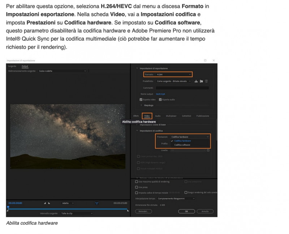Image resolution: width=289 pixels, height=234 pixels.
Task: Click the blue aspect ratio correction icon
Action: [97, 203]
